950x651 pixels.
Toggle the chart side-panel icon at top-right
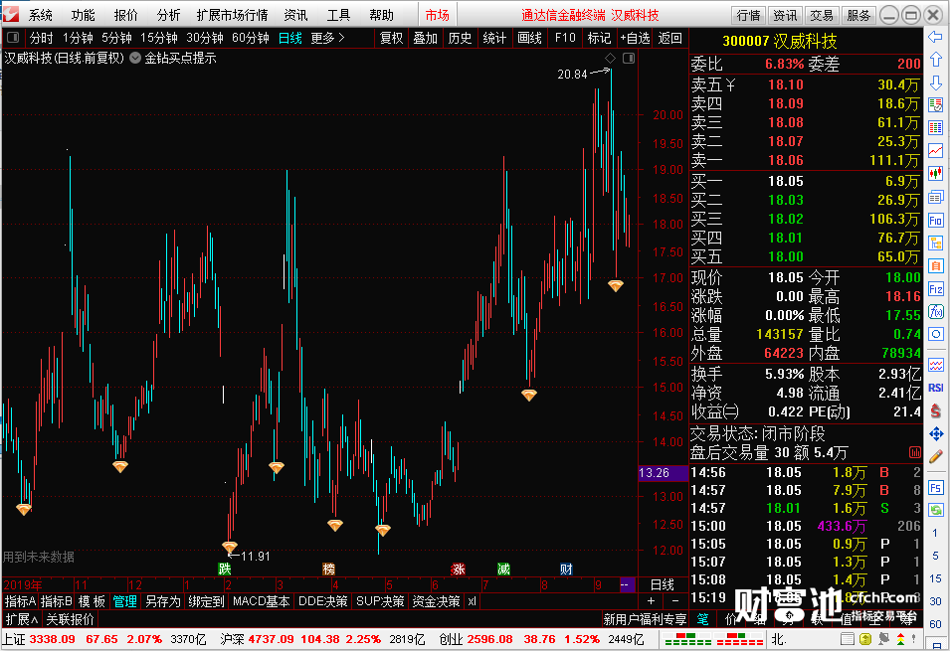[629, 58]
